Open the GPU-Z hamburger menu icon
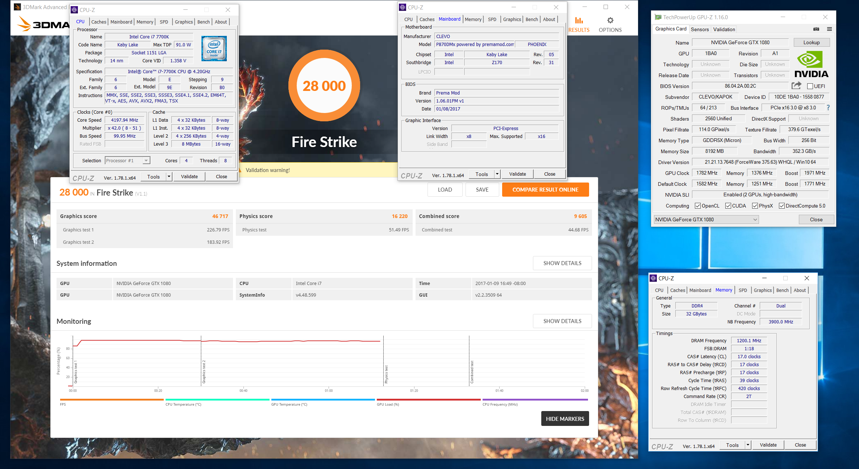 click(x=829, y=29)
